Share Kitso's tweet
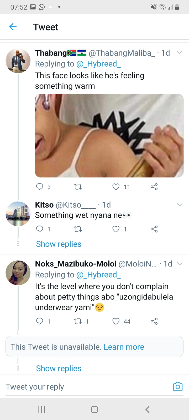The width and height of the screenshot is (189, 420). [x=154, y=229]
